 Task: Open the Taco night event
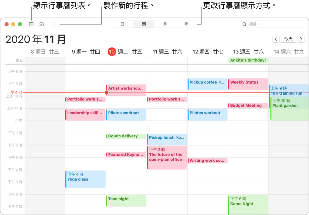[x=126, y=200]
